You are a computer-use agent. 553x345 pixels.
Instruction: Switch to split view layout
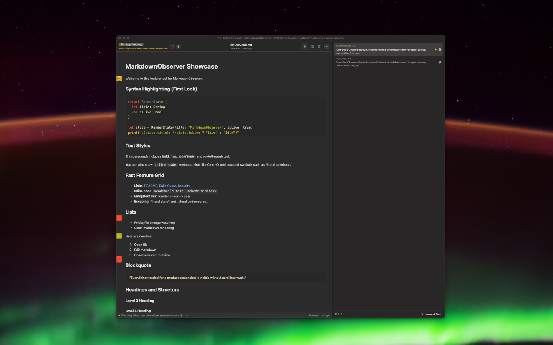pos(312,46)
